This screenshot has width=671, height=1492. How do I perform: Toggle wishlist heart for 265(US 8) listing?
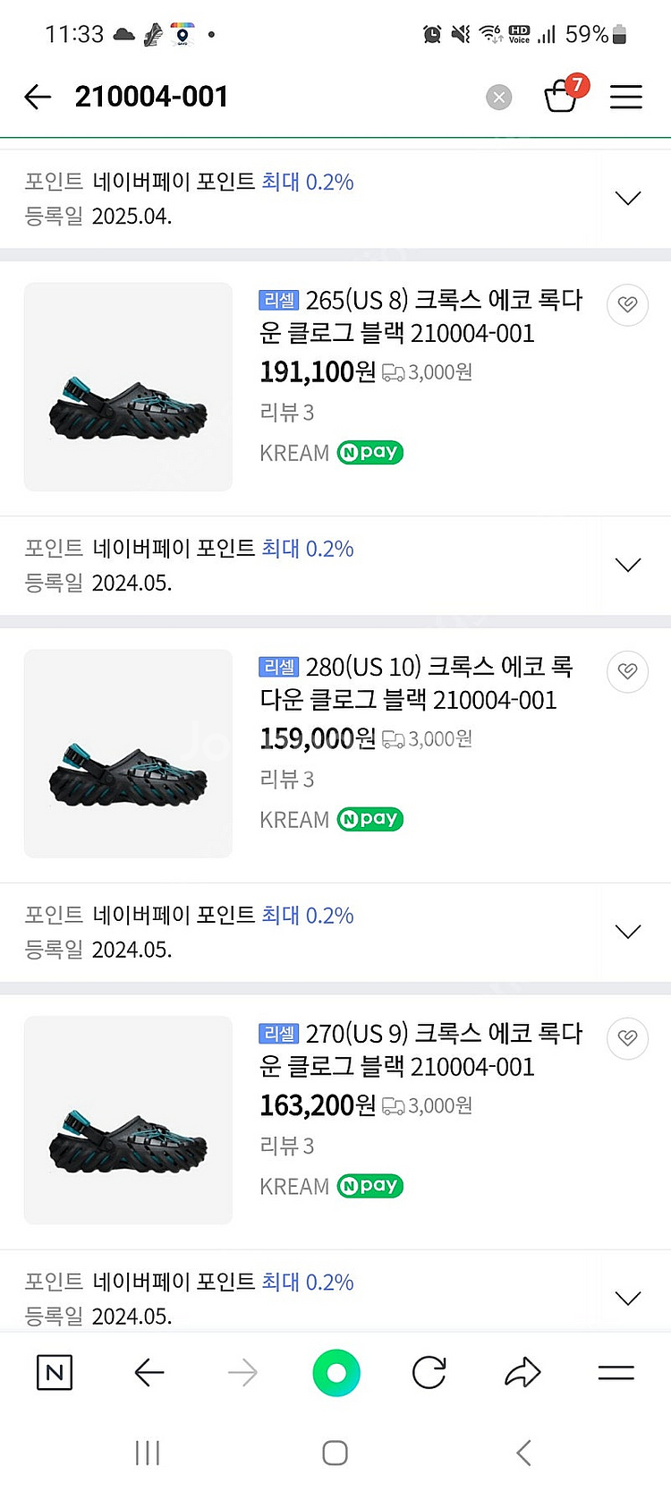point(627,305)
